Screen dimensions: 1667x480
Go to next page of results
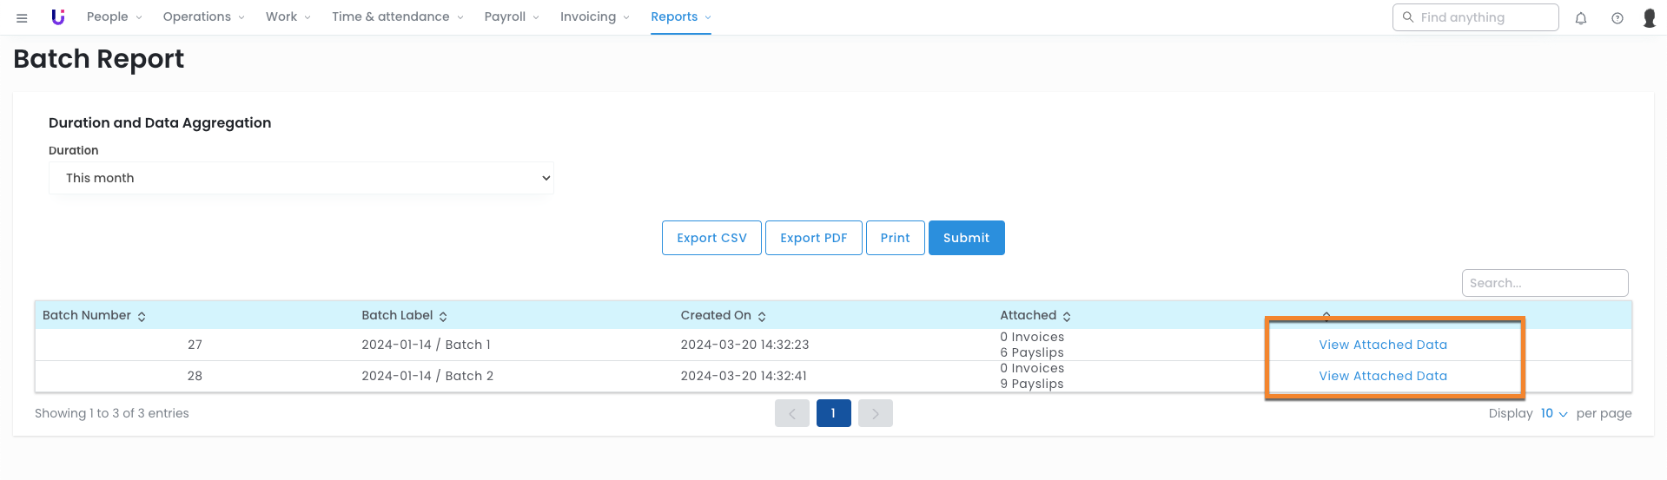pyautogui.click(x=875, y=414)
